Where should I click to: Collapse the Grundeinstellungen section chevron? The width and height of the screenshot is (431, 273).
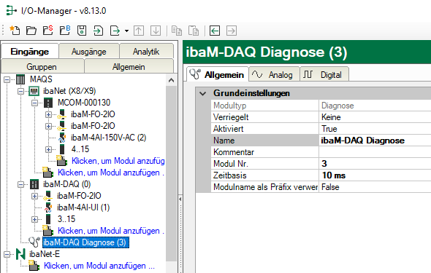[x=203, y=94]
